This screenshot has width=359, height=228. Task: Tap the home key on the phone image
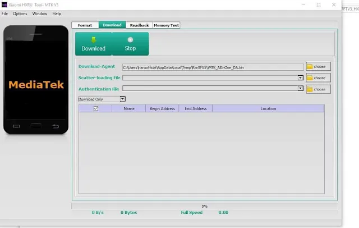click(36, 126)
